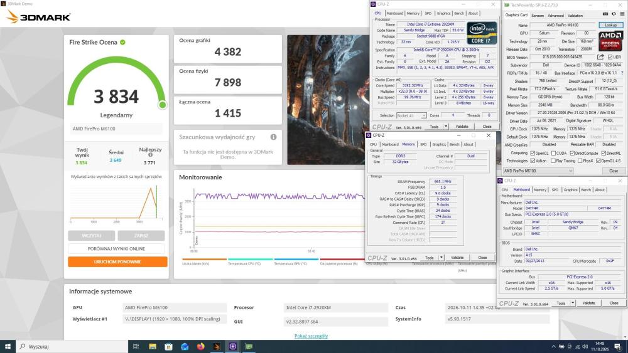Click the battery icon in the system tray
Viewport: 628px width, 353px height.
[562, 347]
